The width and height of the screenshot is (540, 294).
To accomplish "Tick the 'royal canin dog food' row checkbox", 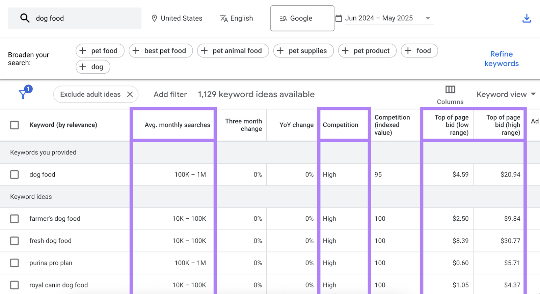I will click(x=15, y=285).
